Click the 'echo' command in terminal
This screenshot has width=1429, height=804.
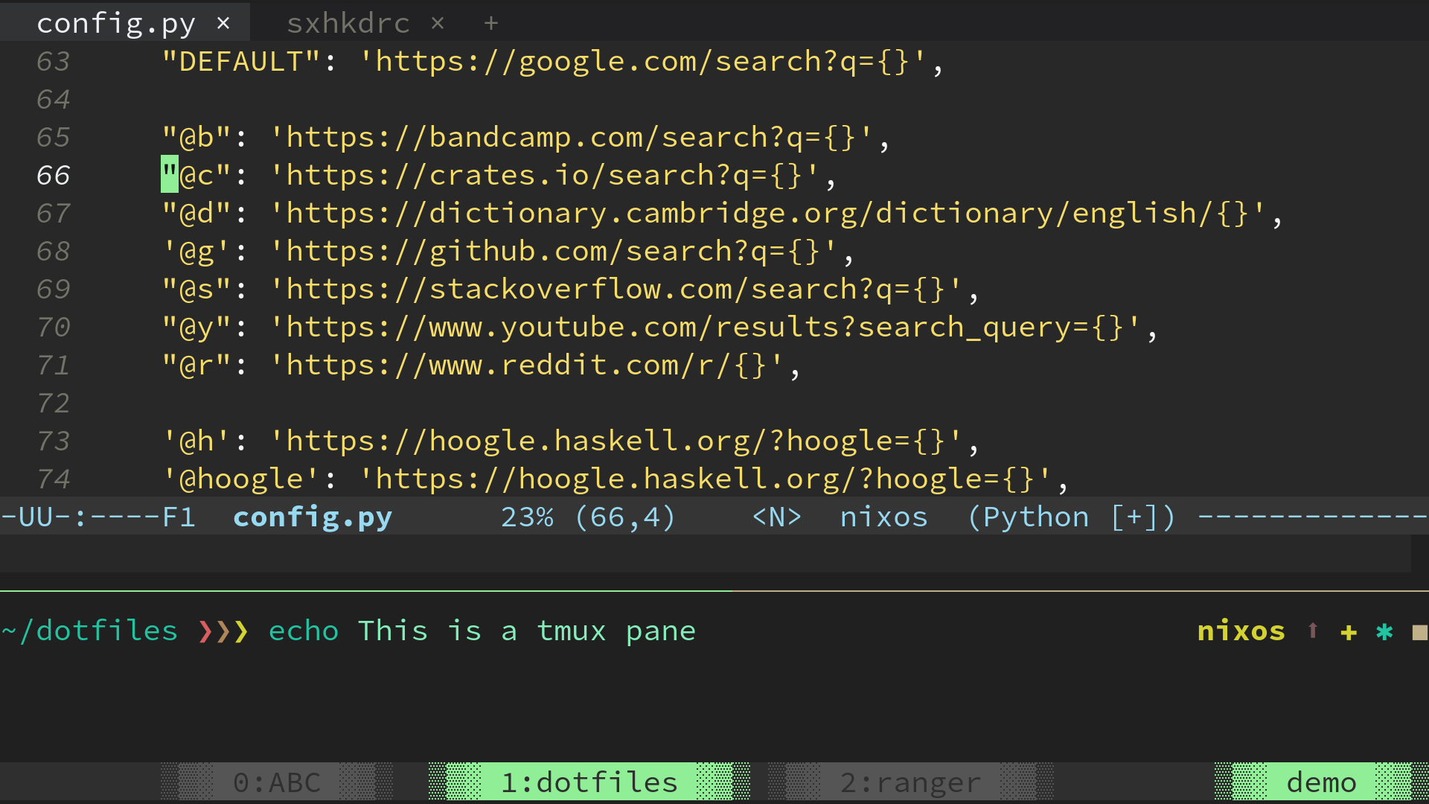[304, 631]
